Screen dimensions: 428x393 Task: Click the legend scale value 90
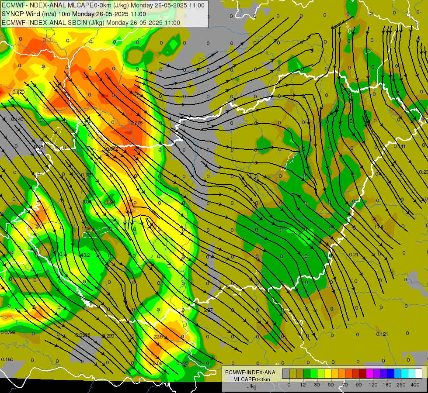(358, 385)
